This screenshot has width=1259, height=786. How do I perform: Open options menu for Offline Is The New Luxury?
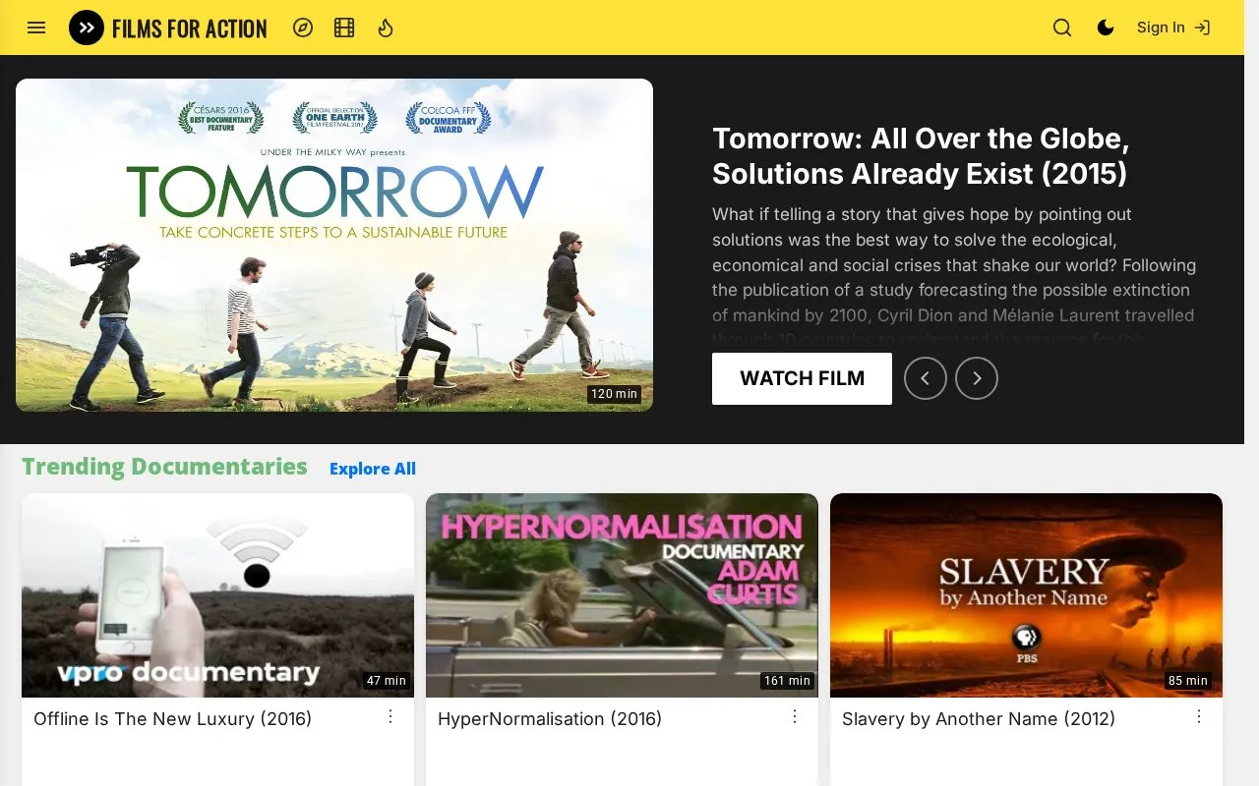tap(390, 717)
